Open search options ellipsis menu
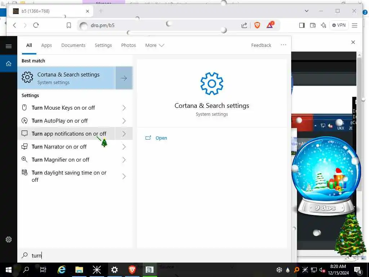This screenshot has height=277, width=369. [x=283, y=45]
